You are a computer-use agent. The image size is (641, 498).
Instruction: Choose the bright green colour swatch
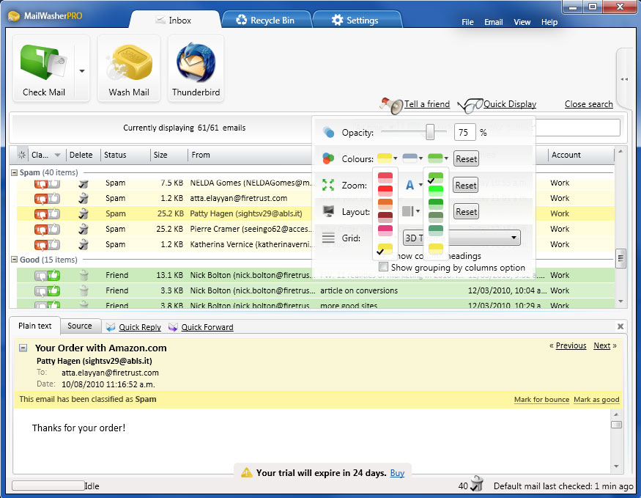(435, 190)
